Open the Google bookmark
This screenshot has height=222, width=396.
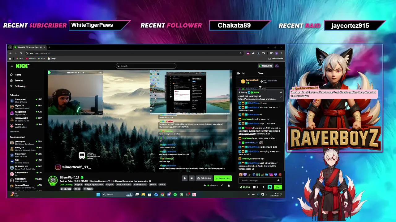52,59
